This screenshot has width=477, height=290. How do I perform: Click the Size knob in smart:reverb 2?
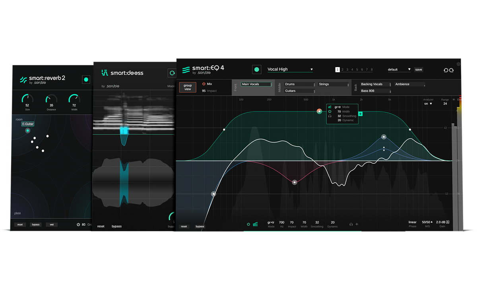point(27,99)
